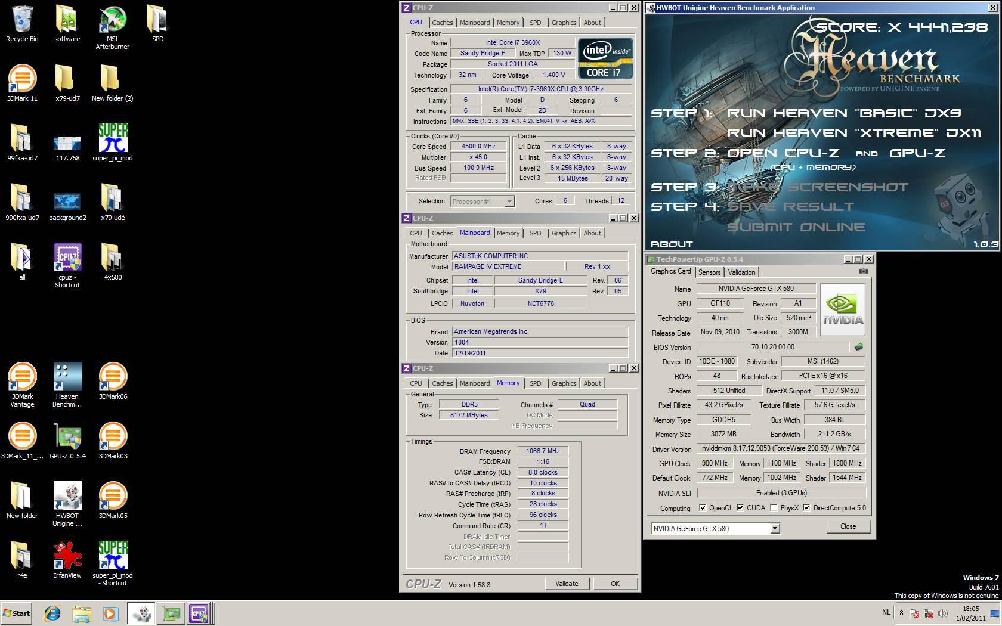This screenshot has width=1002, height=626.
Task: Click Submit Online in Heaven app
Action: coord(796,227)
